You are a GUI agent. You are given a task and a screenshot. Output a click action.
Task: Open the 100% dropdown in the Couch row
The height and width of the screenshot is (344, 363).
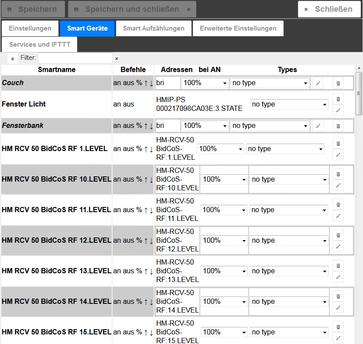coord(205,83)
